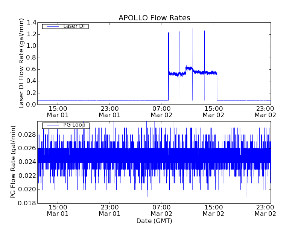Click the "Laser DI Flow Rate (gal/min)" axis label
The width and height of the screenshot is (301, 226).
coord(21,63)
